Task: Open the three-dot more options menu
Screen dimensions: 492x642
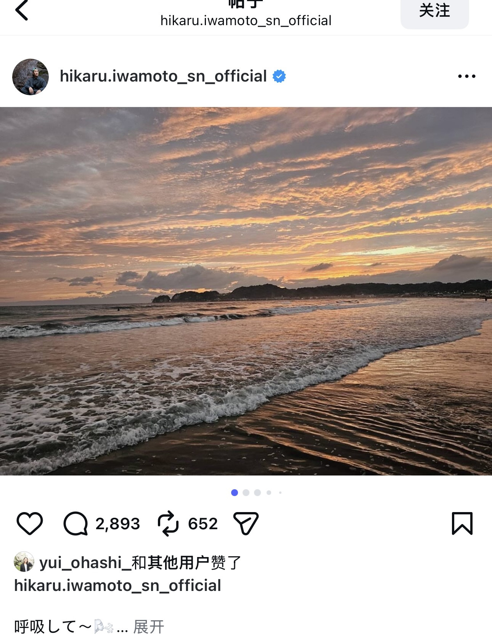Action: pyautogui.click(x=466, y=76)
